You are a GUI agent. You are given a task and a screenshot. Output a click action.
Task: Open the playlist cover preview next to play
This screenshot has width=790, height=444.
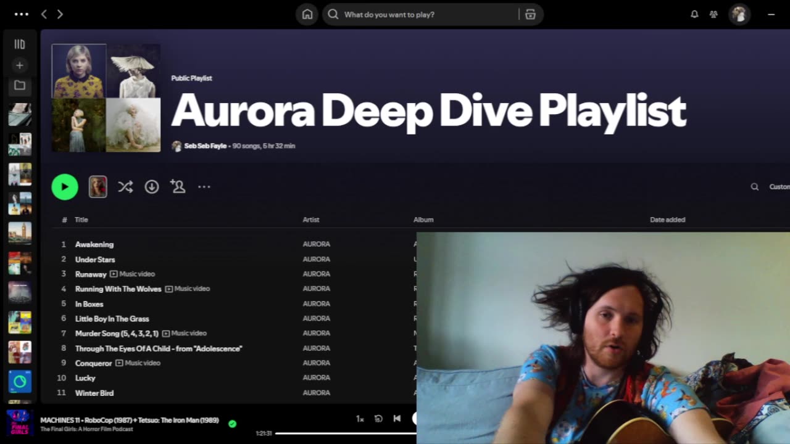(x=98, y=187)
